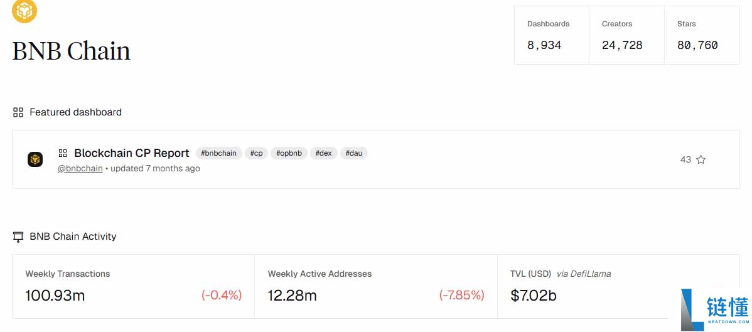Screen dimensions: 752x332
Task: Click the BNB Chain logo at top
Action: pos(24,10)
